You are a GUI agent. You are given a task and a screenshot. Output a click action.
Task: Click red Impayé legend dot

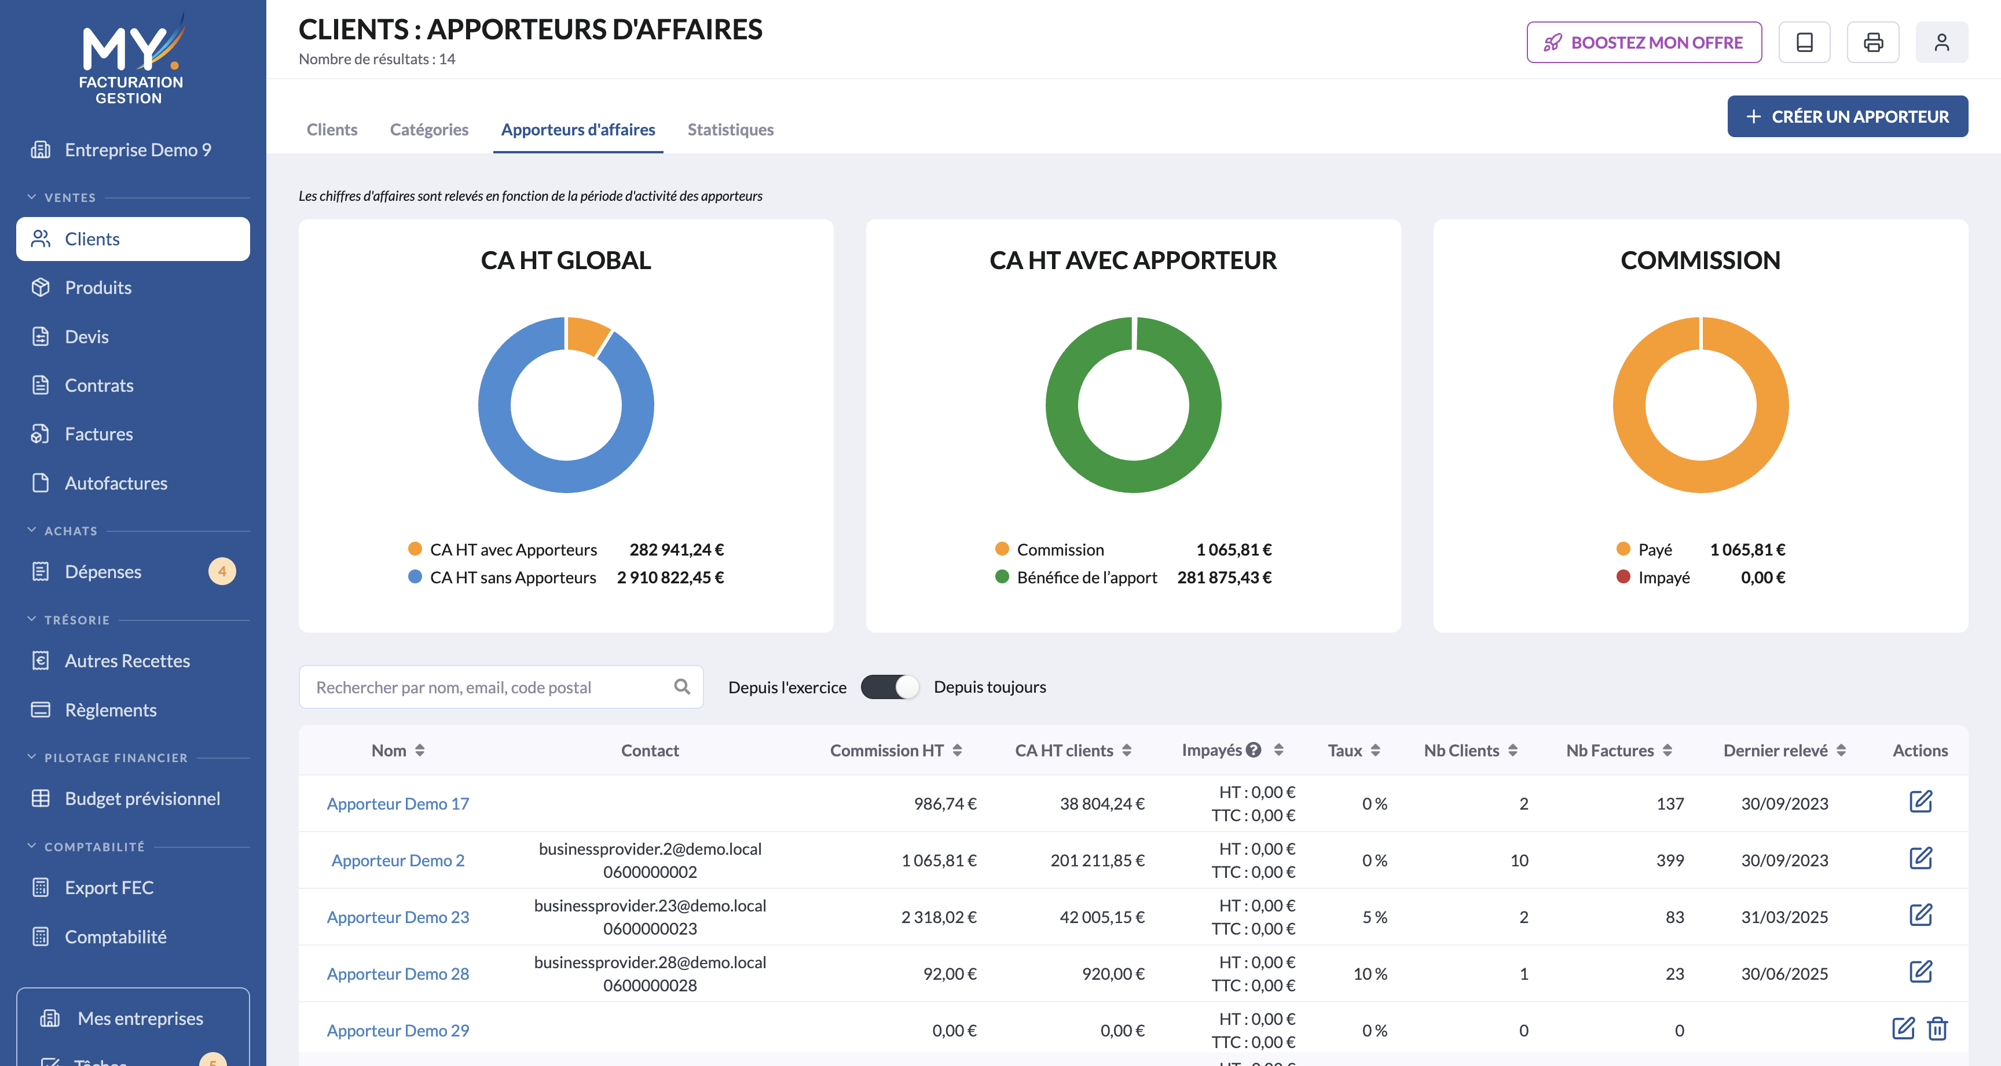[x=1623, y=576]
